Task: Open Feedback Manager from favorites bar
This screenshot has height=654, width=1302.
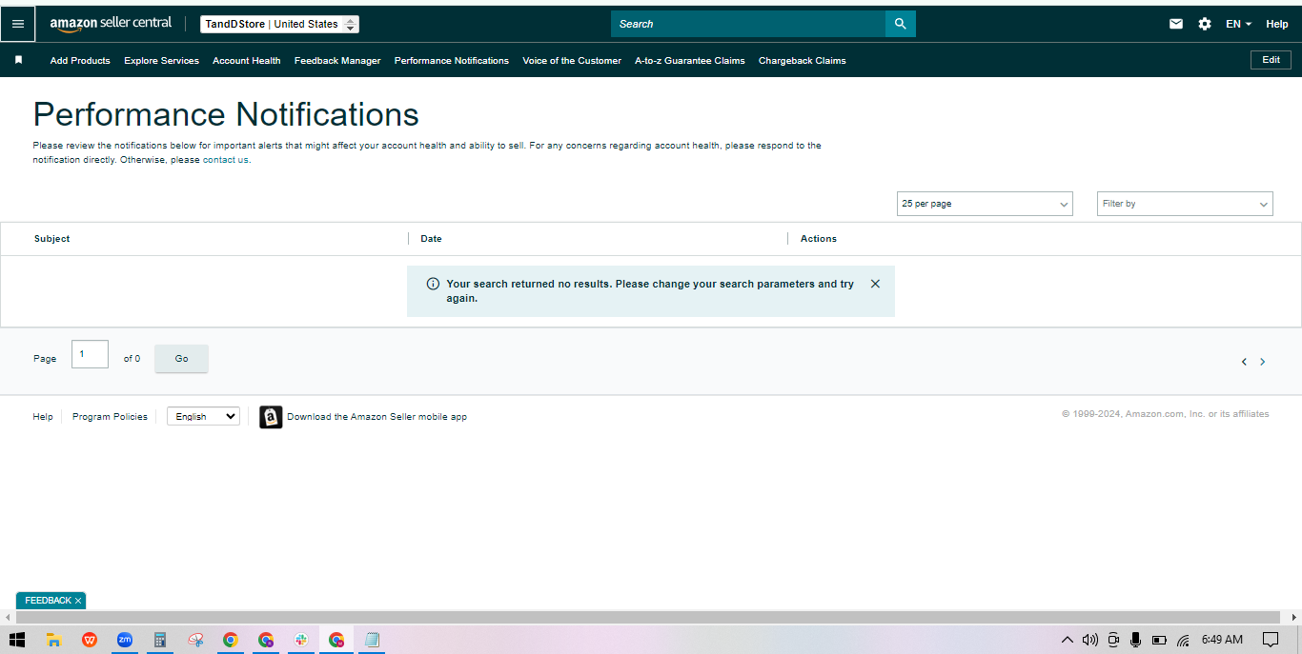Action: (337, 60)
